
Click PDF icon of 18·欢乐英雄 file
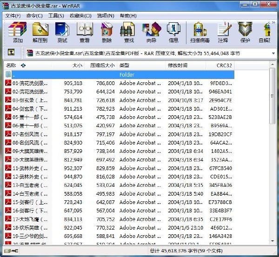pos(8,227)
